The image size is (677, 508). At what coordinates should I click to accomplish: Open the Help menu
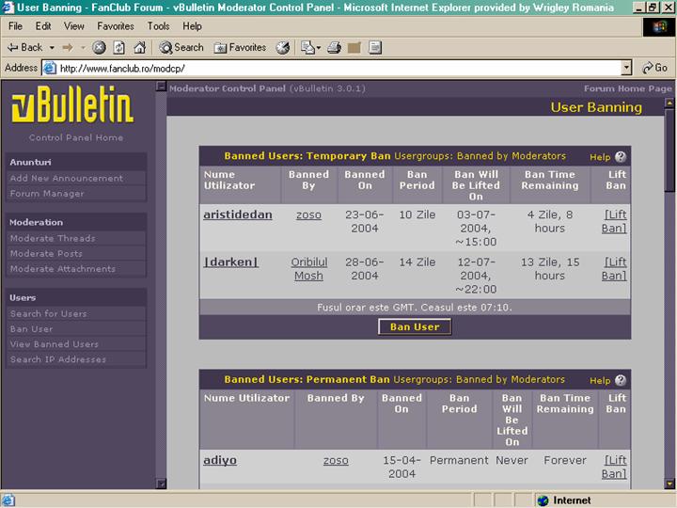coord(192,26)
